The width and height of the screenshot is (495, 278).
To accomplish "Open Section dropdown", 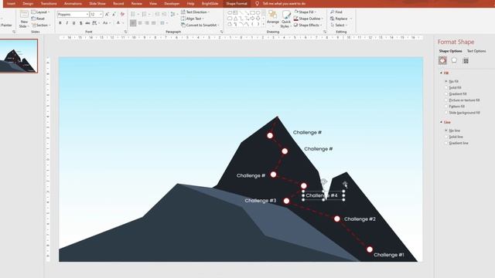I will tap(41, 25).
